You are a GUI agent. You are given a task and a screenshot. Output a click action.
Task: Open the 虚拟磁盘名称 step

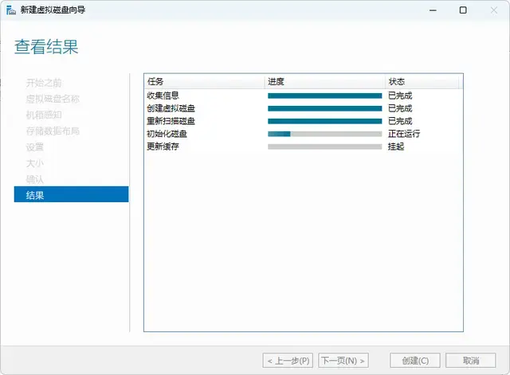[x=53, y=99]
